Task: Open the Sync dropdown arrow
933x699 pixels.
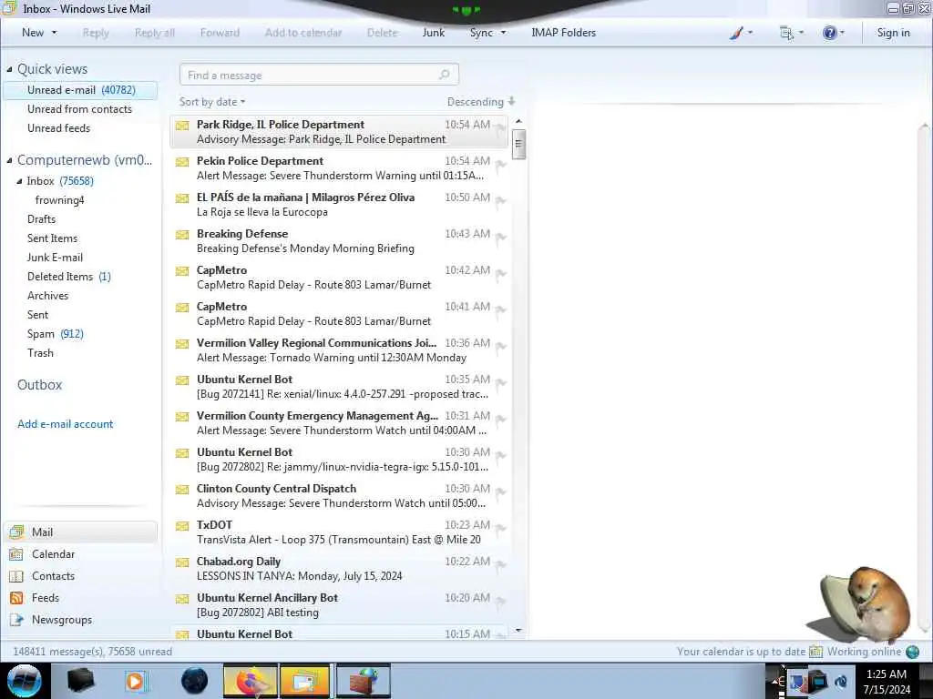Action: (x=503, y=34)
